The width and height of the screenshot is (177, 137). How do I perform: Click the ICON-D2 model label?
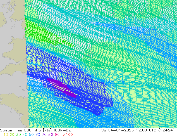pyautogui.click(x=62, y=130)
